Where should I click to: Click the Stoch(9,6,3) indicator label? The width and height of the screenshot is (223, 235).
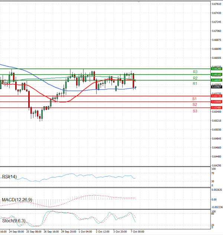point(14,221)
